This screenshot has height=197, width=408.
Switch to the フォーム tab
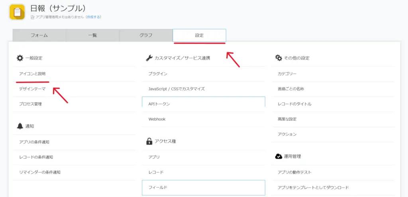[39, 35]
